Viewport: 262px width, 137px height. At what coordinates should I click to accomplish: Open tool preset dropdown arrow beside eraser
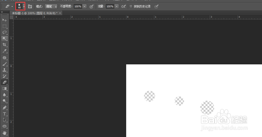click(12, 7)
